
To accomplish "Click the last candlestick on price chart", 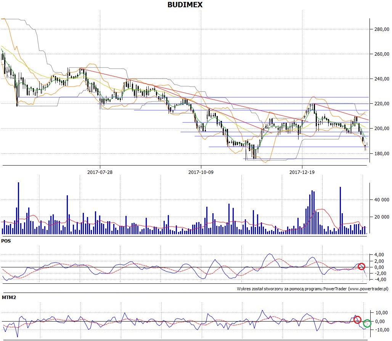I will pos(367,144).
